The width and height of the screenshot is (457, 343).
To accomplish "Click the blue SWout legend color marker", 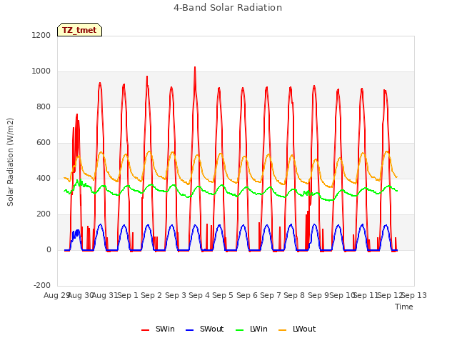I will point(189,330).
